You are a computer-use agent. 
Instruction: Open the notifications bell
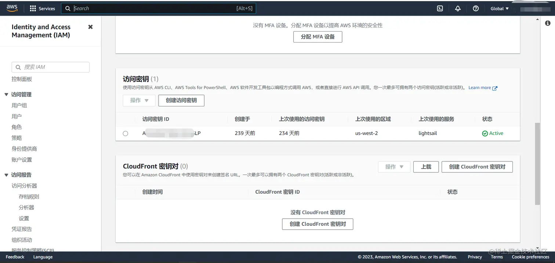point(458,8)
